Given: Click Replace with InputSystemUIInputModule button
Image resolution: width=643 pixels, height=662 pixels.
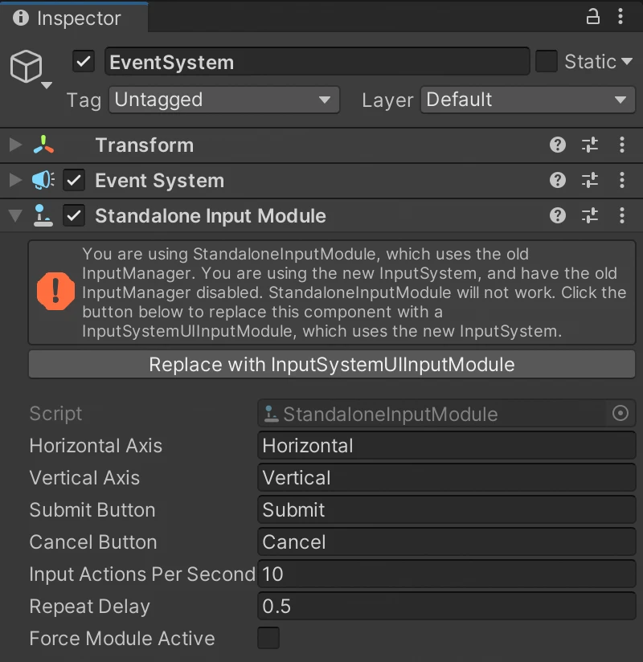Looking at the screenshot, I should tap(332, 365).
